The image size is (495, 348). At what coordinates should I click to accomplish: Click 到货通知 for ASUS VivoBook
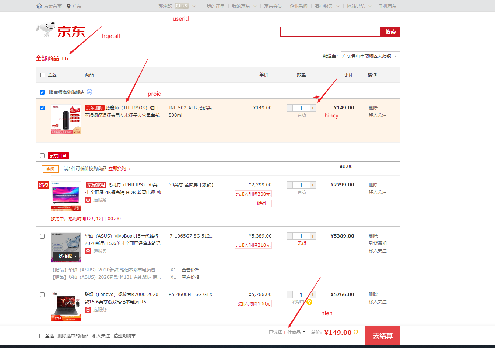coord(378,243)
